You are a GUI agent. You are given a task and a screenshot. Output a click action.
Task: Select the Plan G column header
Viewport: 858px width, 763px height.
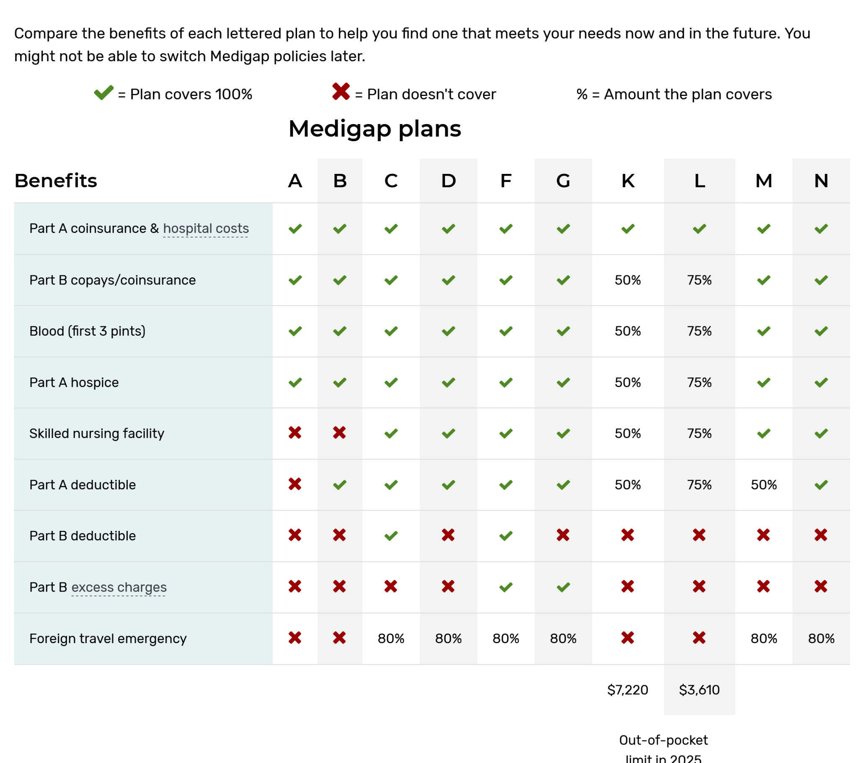pyautogui.click(x=563, y=181)
